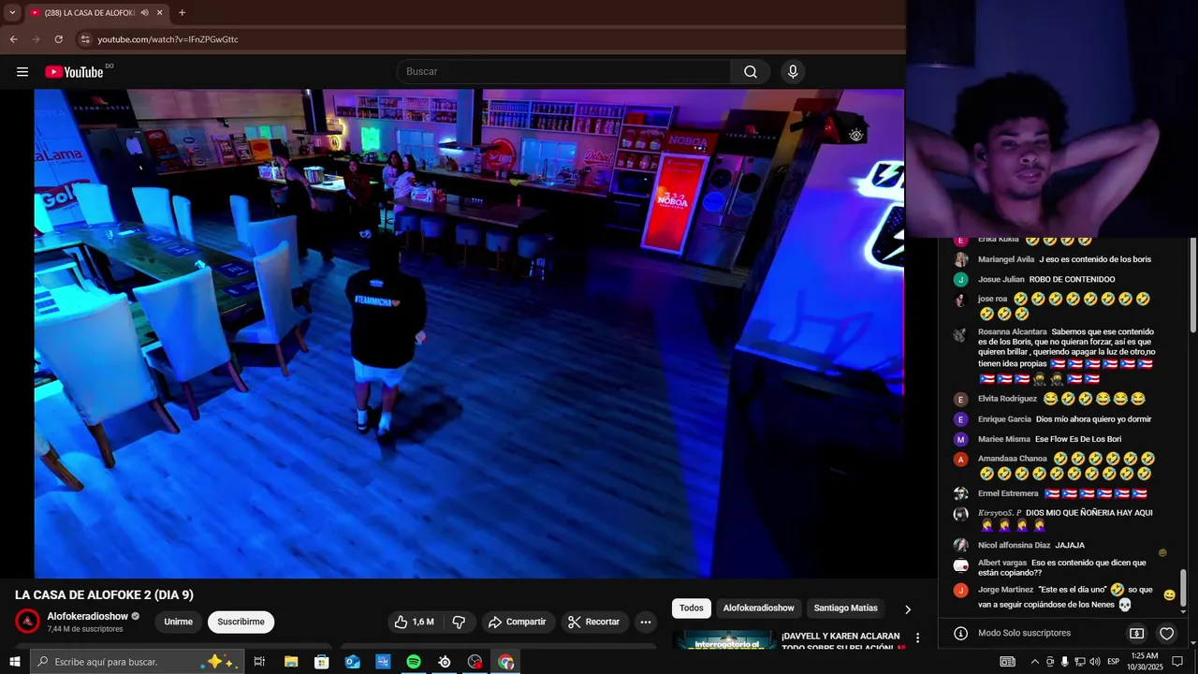Click the taskbar search box

(138, 662)
